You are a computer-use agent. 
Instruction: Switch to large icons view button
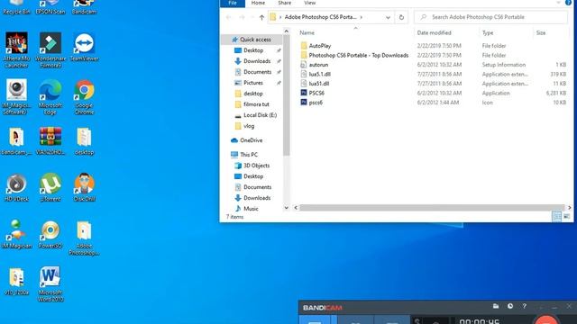567,217
